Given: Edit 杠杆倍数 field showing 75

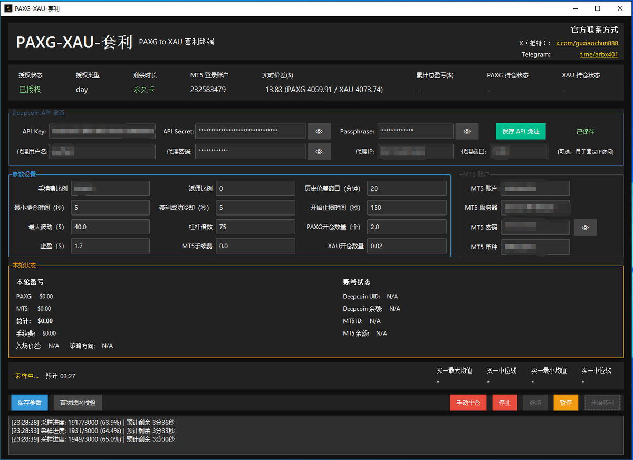Looking at the screenshot, I should click(x=255, y=227).
